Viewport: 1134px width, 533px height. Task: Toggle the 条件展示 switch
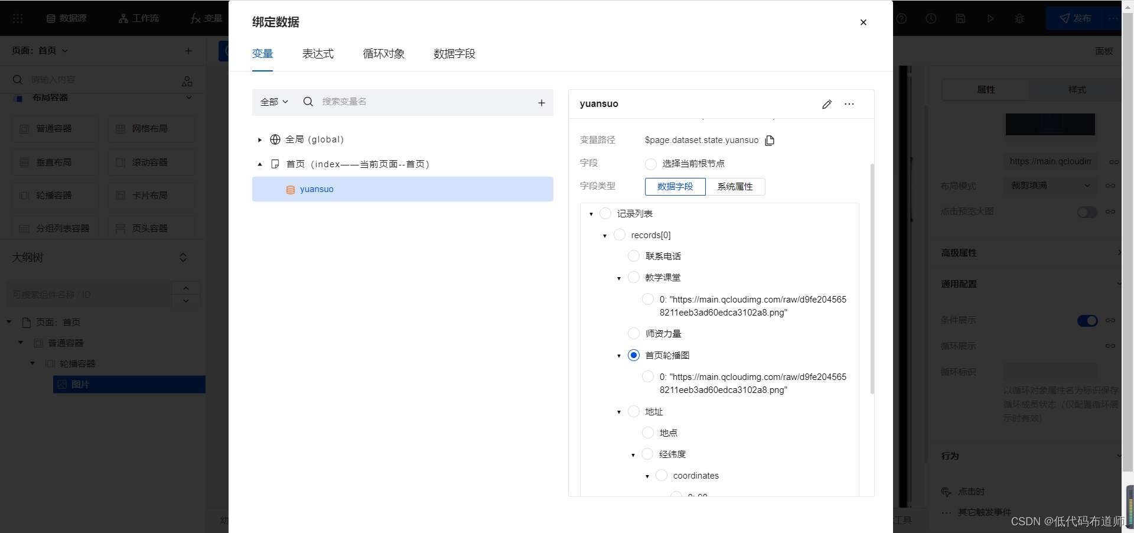(1087, 320)
